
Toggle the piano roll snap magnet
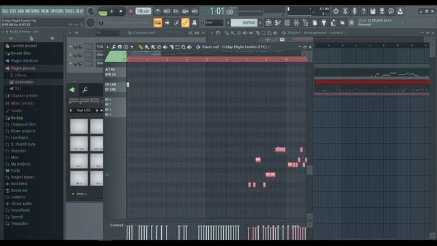pyautogui.click(x=120, y=47)
